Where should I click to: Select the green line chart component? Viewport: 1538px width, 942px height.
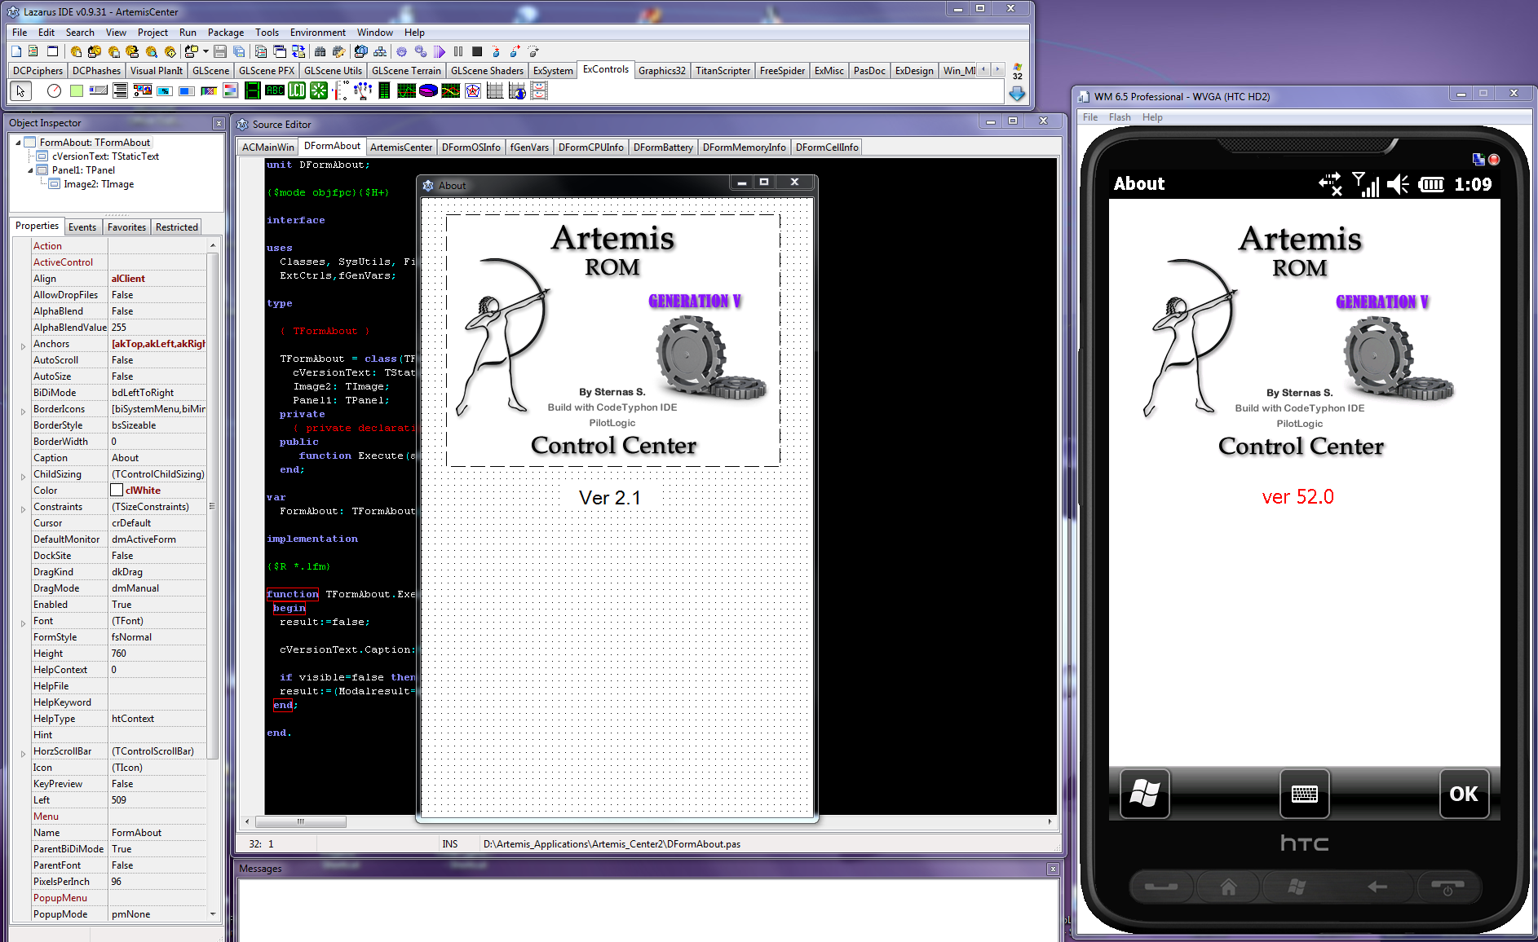click(407, 90)
